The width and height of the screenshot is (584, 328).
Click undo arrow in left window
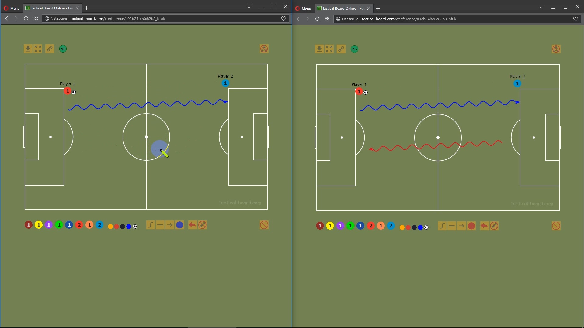(x=193, y=225)
